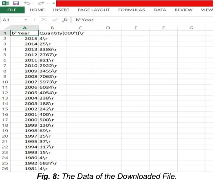Select column B header
This screenshot has height=180, width=216.
pos(52,28)
